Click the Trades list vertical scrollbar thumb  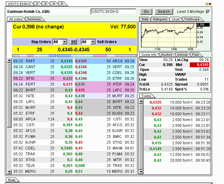coord(141,137)
